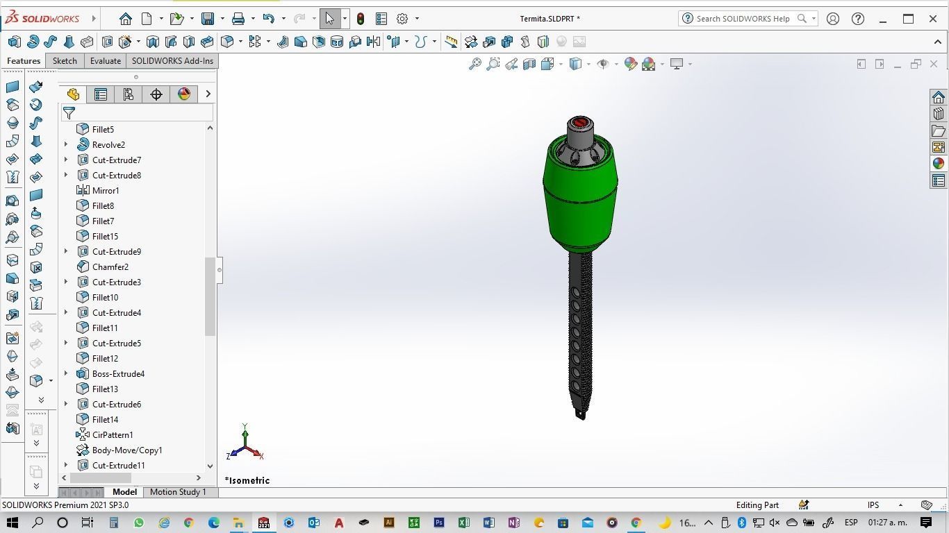Click the Help question mark button
The width and height of the screenshot is (949, 533).
[x=858, y=19]
